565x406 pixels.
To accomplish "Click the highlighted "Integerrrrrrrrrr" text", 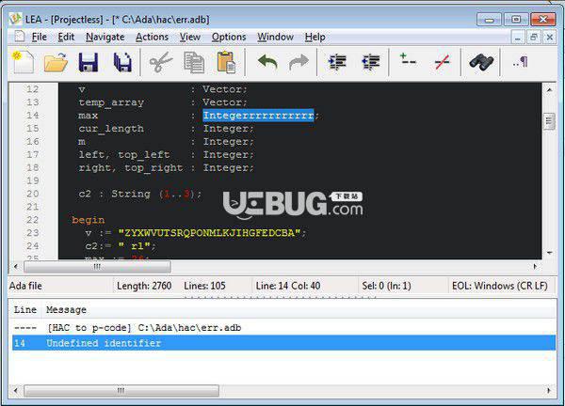I will click(258, 116).
